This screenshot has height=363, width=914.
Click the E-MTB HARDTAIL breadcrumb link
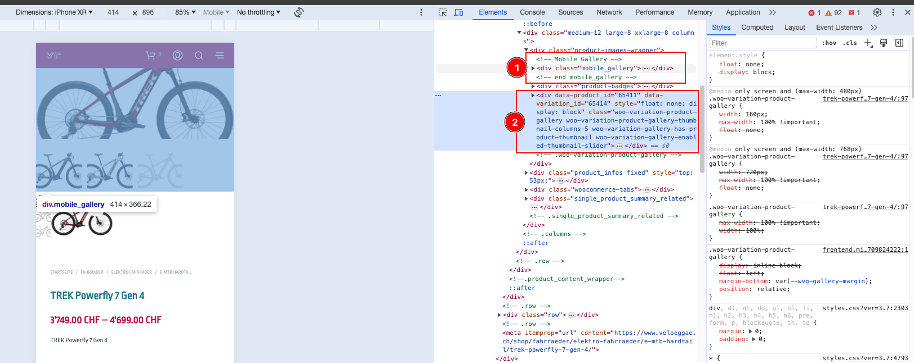(176, 273)
